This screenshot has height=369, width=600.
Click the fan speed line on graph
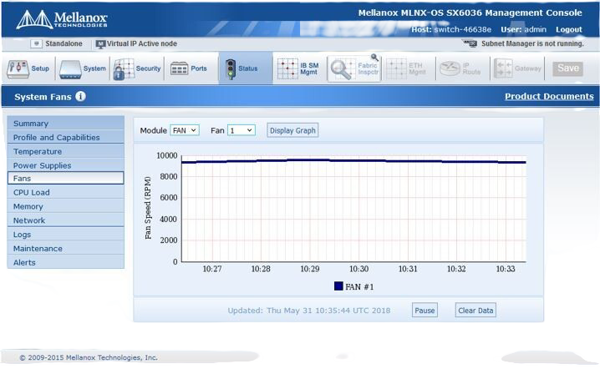(x=353, y=161)
